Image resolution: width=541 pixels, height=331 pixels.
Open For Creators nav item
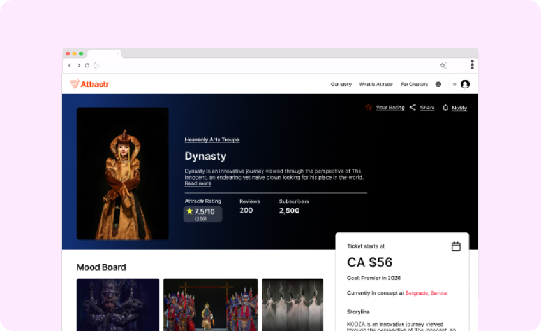pyautogui.click(x=414, y=84)
